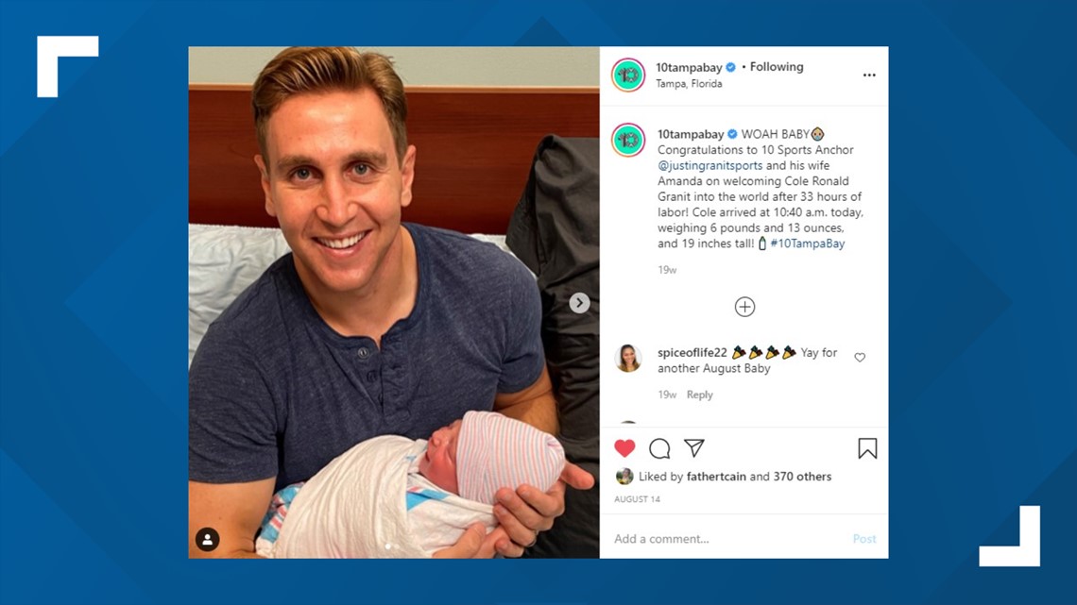This screenshot has height=605, width=1077.
Task: Share post using the paper plane icon
Action: [x=694, y=448]
